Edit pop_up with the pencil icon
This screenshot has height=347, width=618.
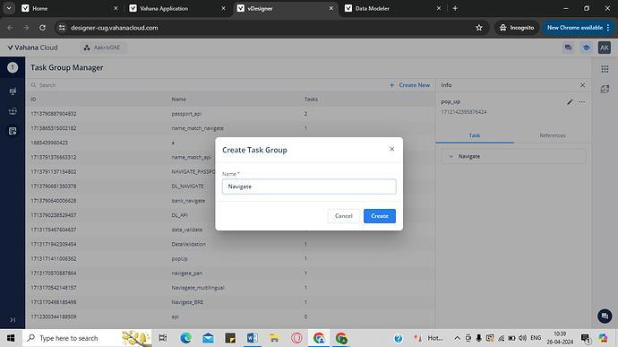click(570, 102)
